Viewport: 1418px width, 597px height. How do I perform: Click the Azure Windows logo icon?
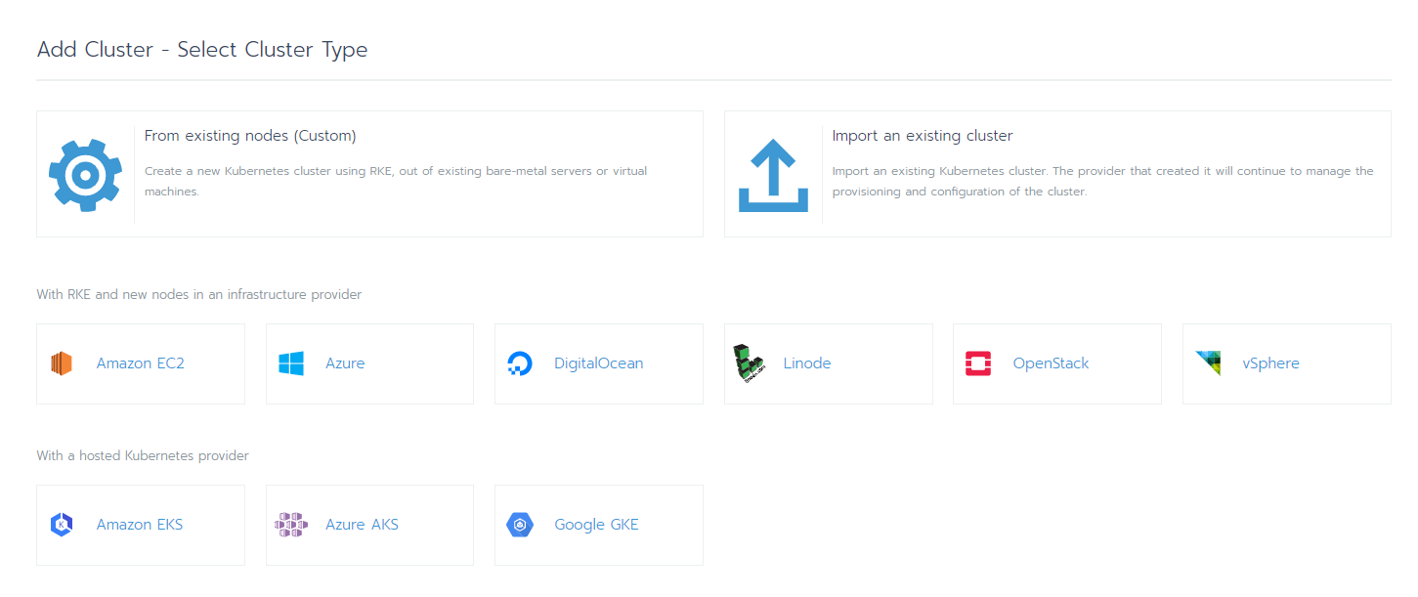pyautogui.click(x=291, y=363)
